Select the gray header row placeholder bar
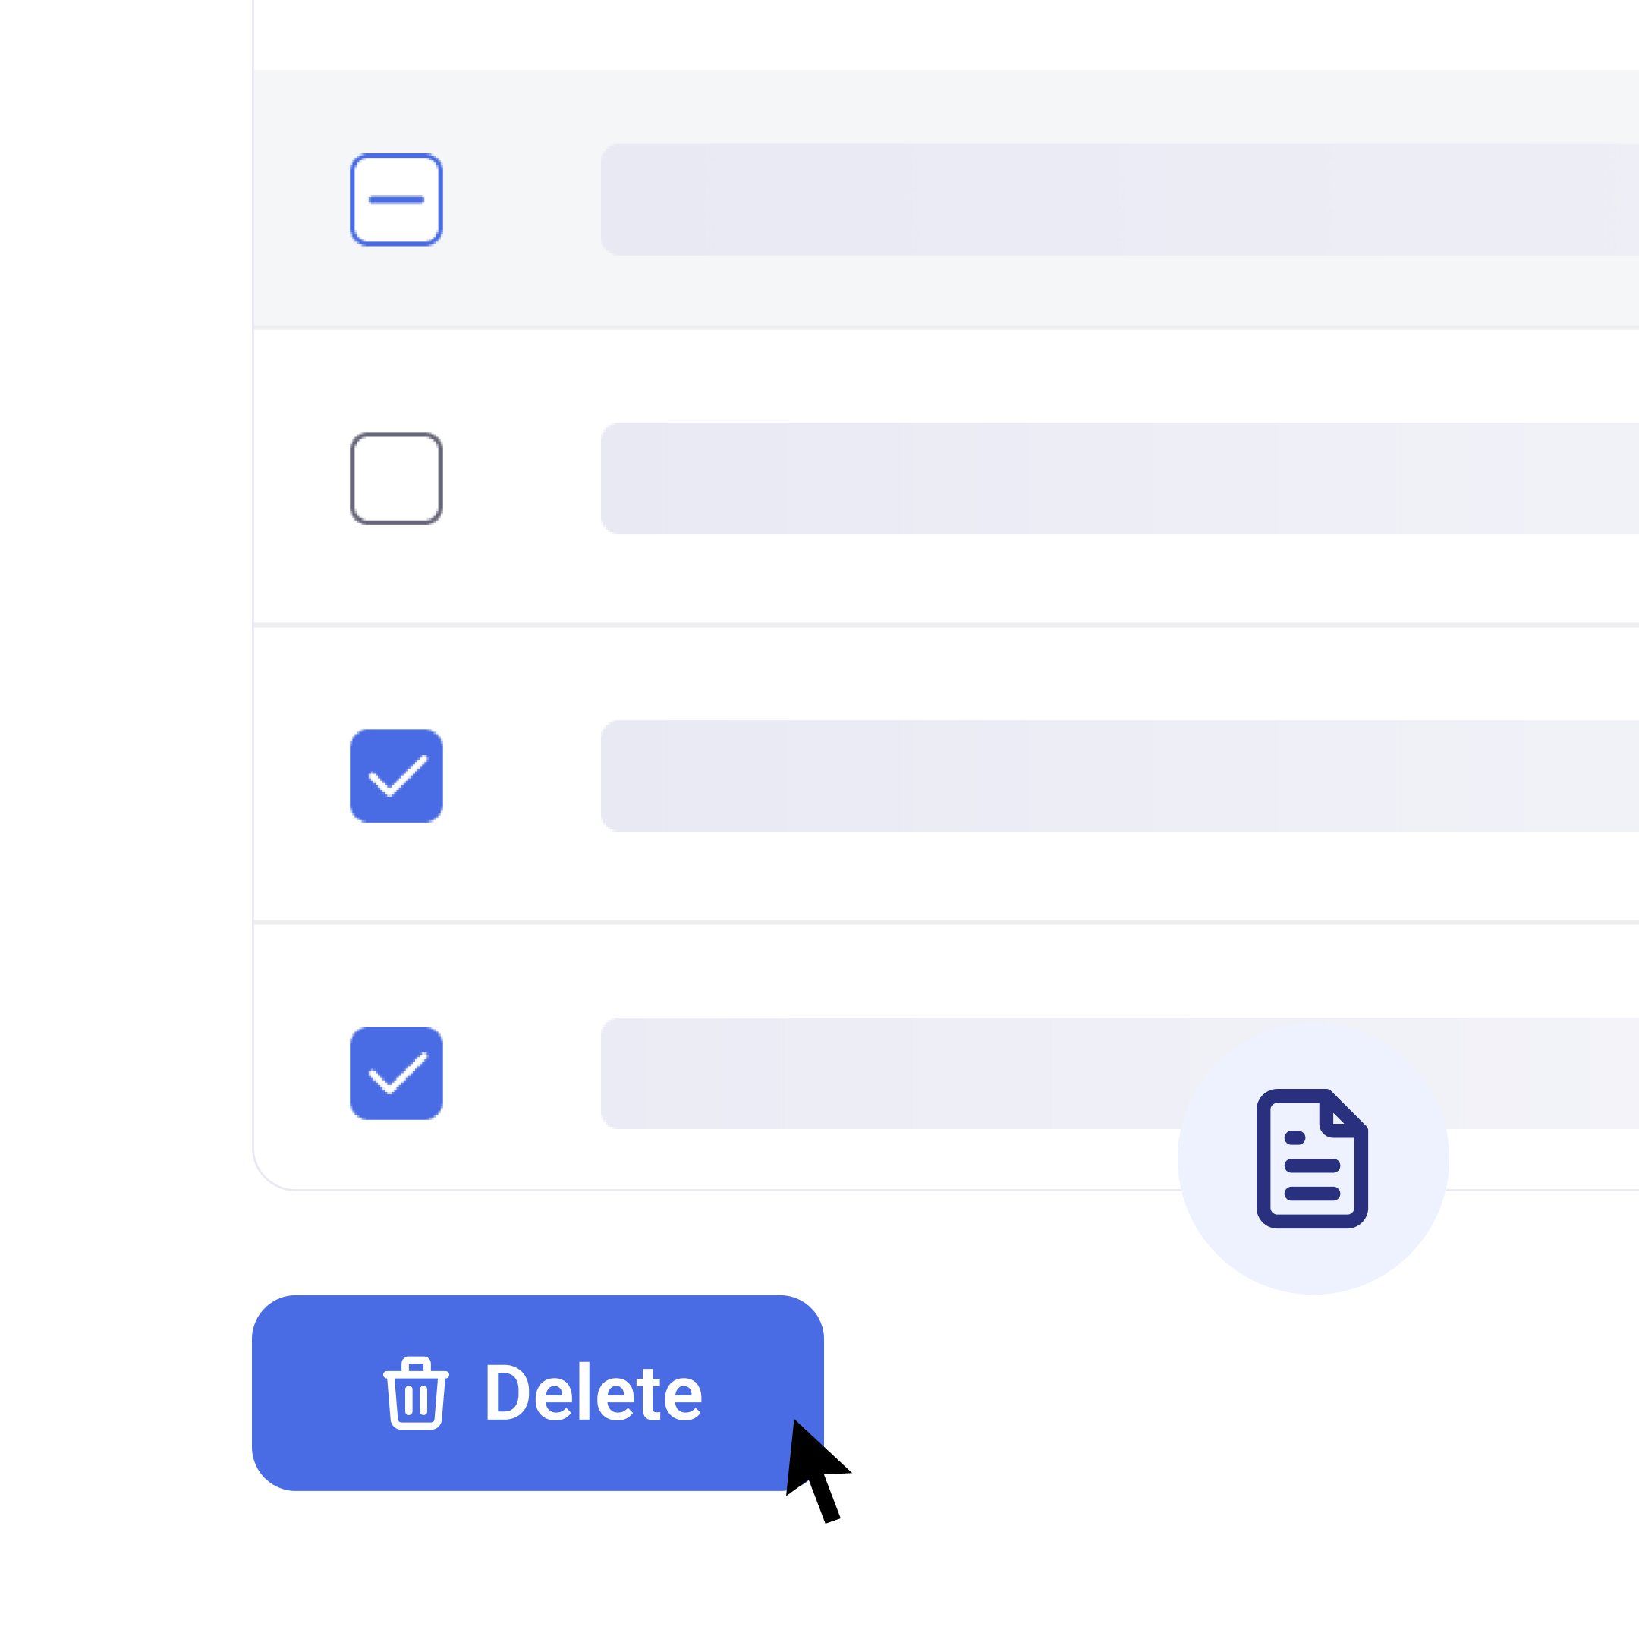The height and width of the screenshot is (1639, 1639). point(1120,200)
